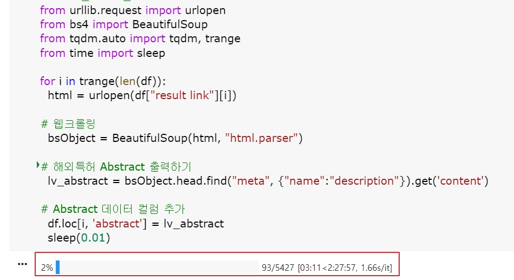Click the small green arrow before the 해외특허 comment
The width and height of the screenshot is (514, 280).
coord(37,164)
